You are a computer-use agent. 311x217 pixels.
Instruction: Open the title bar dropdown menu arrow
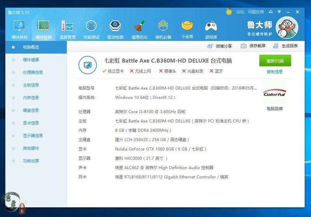click(279, 12)
